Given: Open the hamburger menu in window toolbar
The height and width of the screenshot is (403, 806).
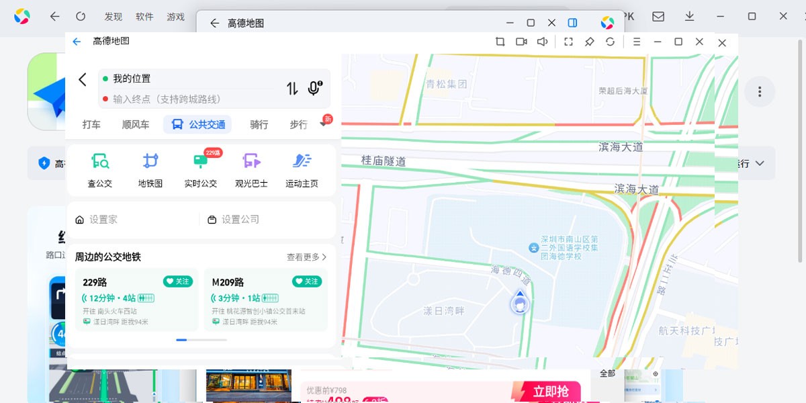Looking at the screenshot, I should pyautogui.click(x=637, y=42).
